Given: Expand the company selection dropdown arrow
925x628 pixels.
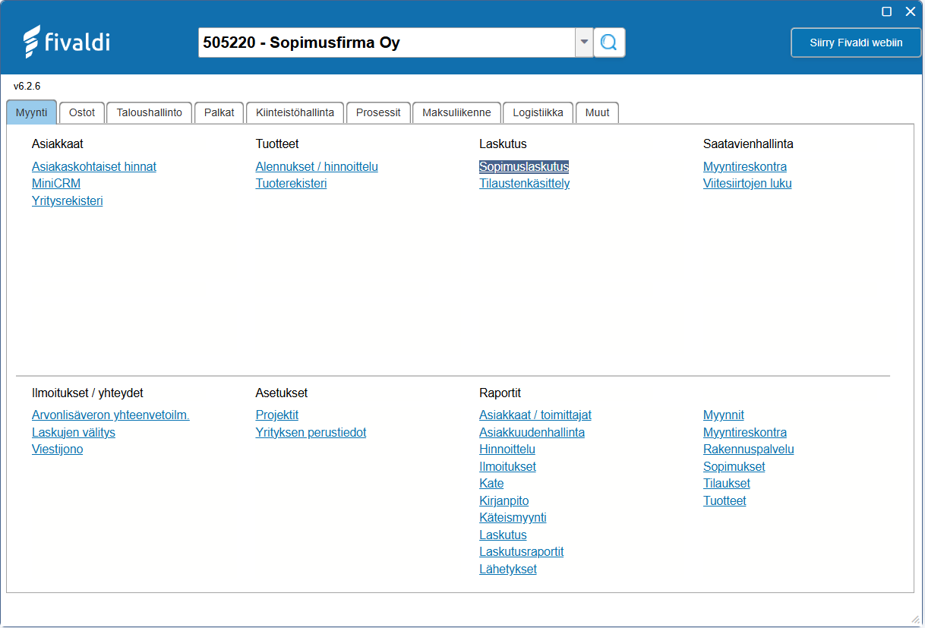Looking at the screenshot, I should tap(584, 43).
